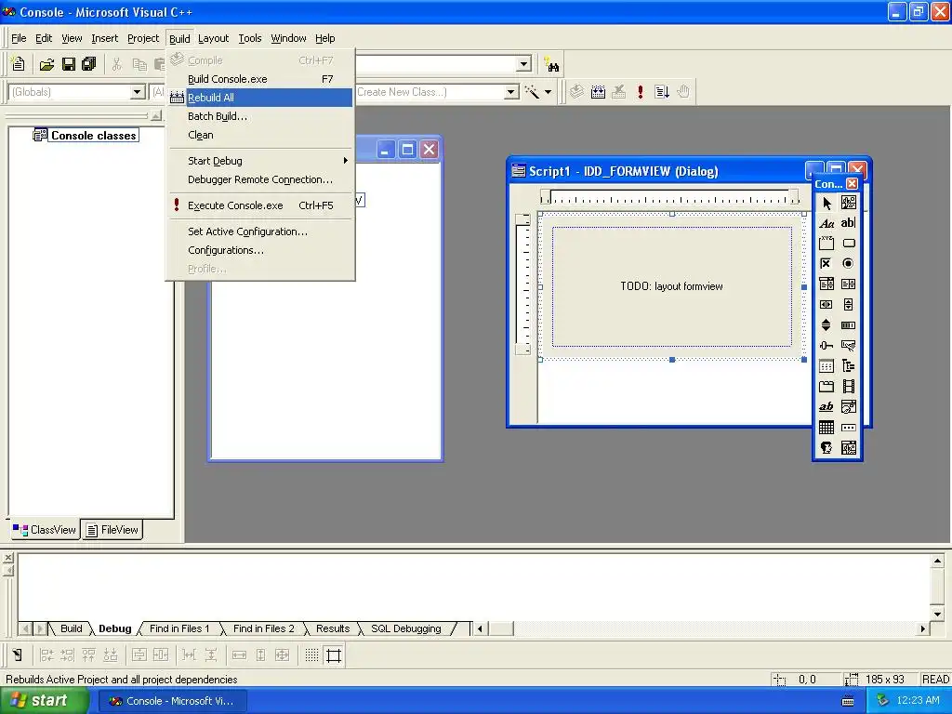Toggle the dialog guides button

click(334, 655)
